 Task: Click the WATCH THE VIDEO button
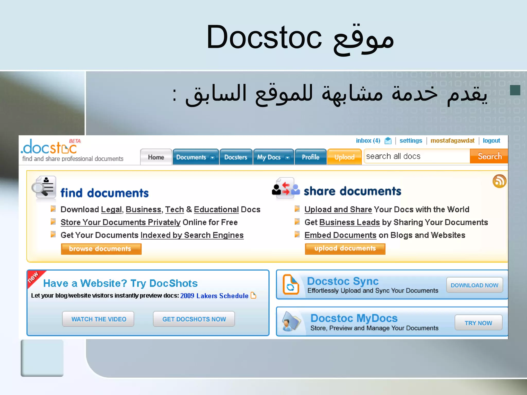(x=98, y=319)
